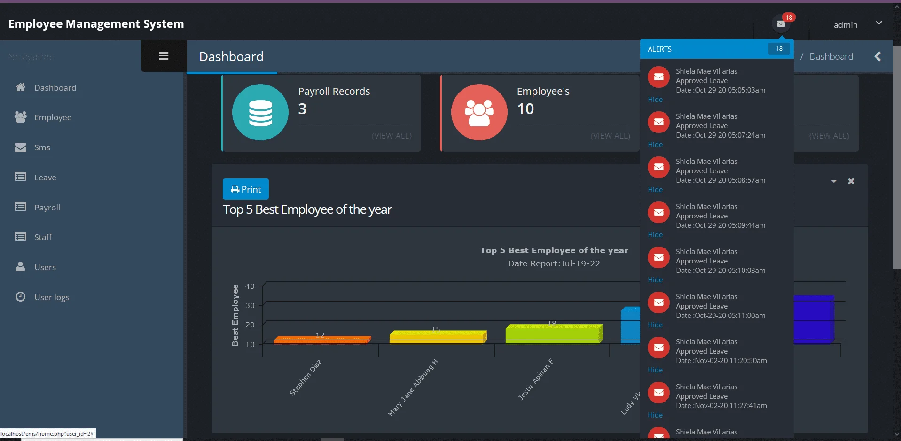Click the yellow Mary Jane Abbuag bar

tap(438, 337)
